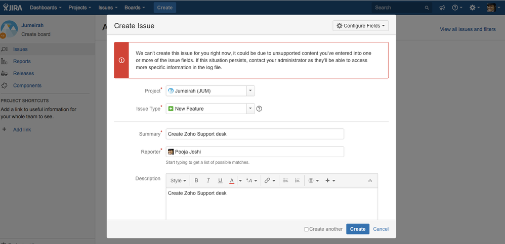Click the red error alert icon

pos(121,60)
